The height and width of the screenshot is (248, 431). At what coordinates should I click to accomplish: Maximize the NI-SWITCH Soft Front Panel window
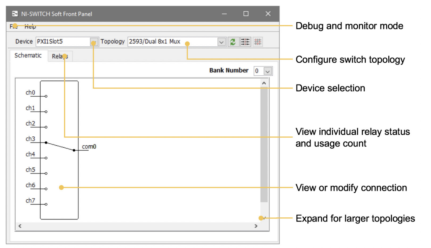[x=246, y=14]
